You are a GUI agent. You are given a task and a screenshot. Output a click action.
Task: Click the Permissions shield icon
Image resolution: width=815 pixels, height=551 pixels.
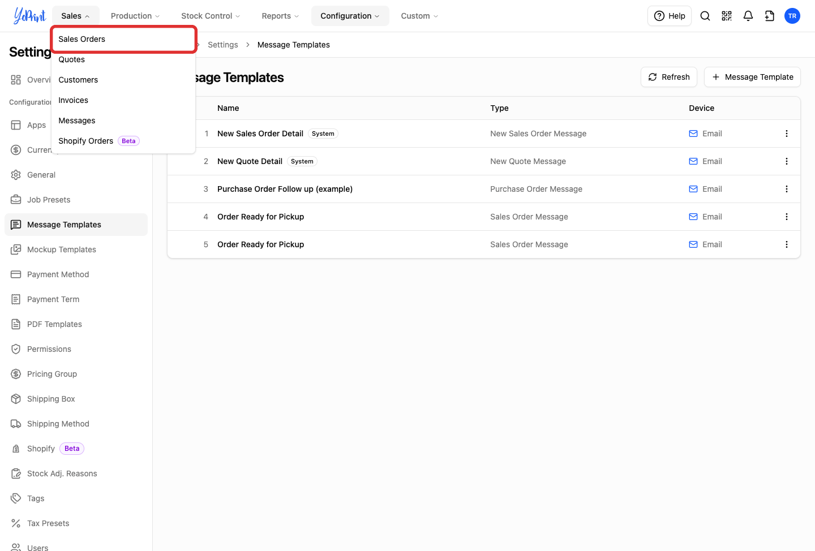pos(16,349)
